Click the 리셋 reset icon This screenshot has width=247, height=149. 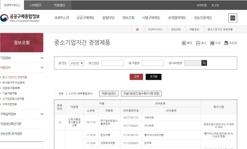212,43
